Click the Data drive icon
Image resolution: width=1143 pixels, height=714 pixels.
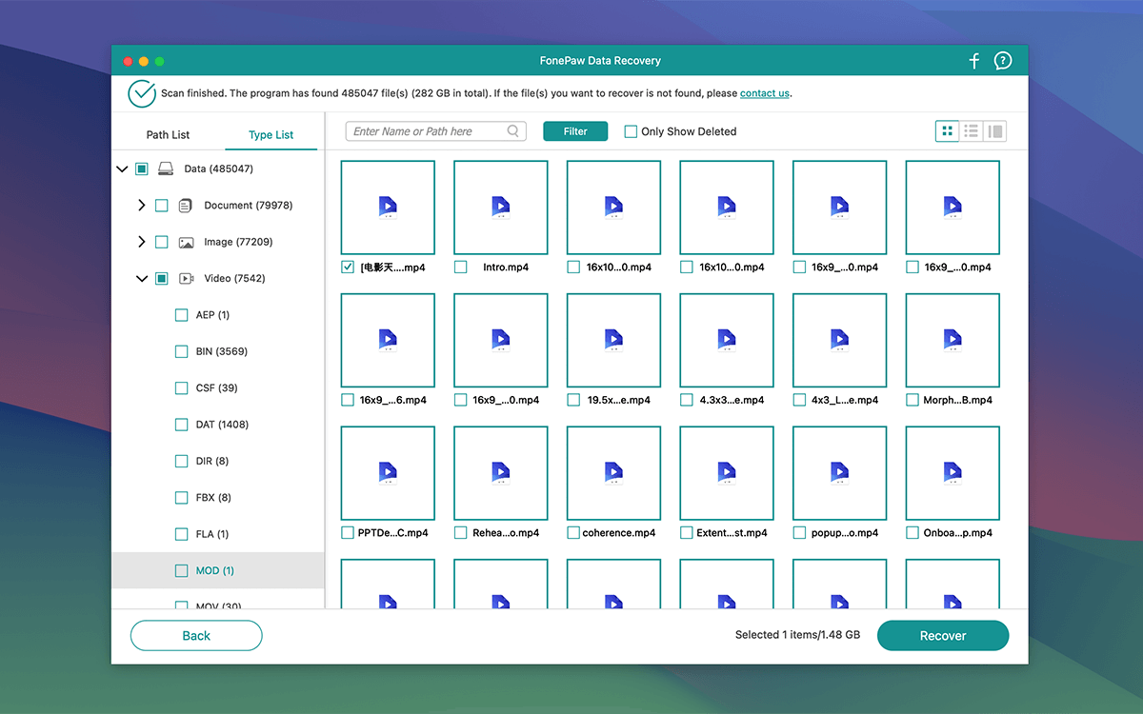166,169
